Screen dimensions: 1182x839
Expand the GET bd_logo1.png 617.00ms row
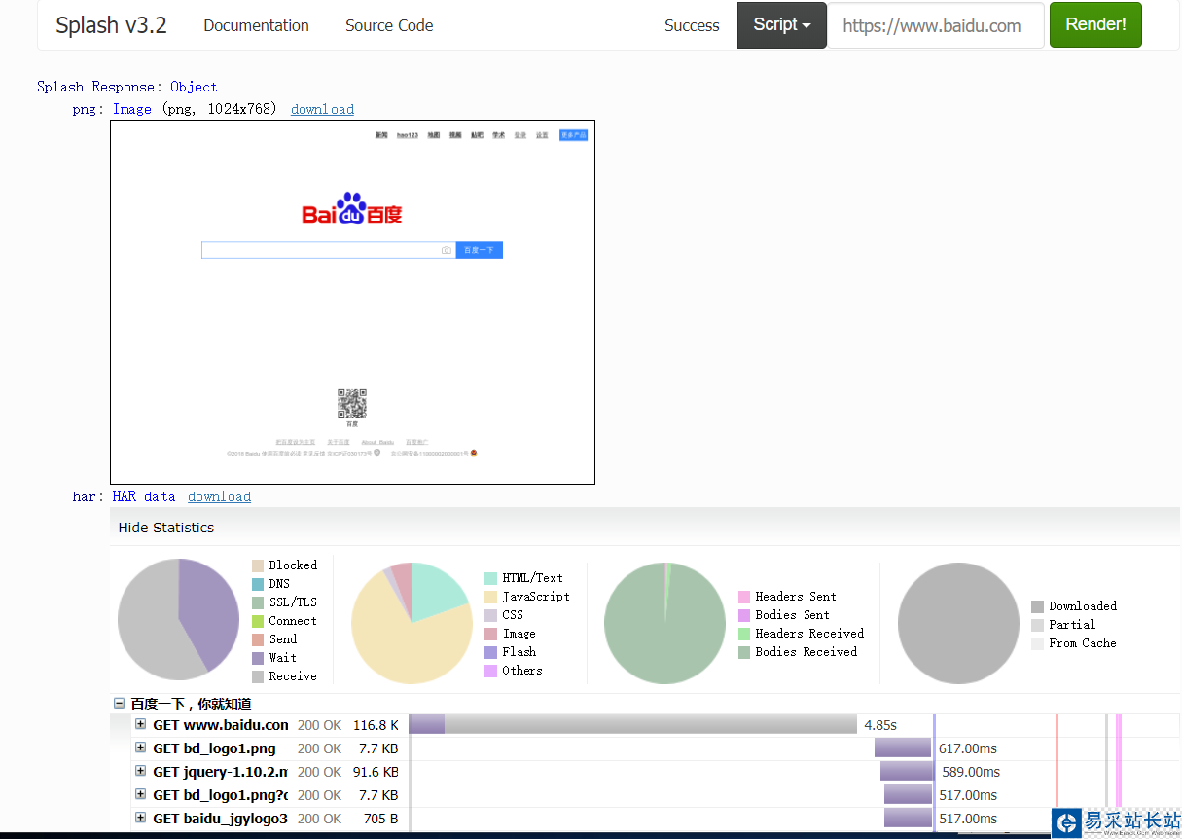[x=140, y=748]
